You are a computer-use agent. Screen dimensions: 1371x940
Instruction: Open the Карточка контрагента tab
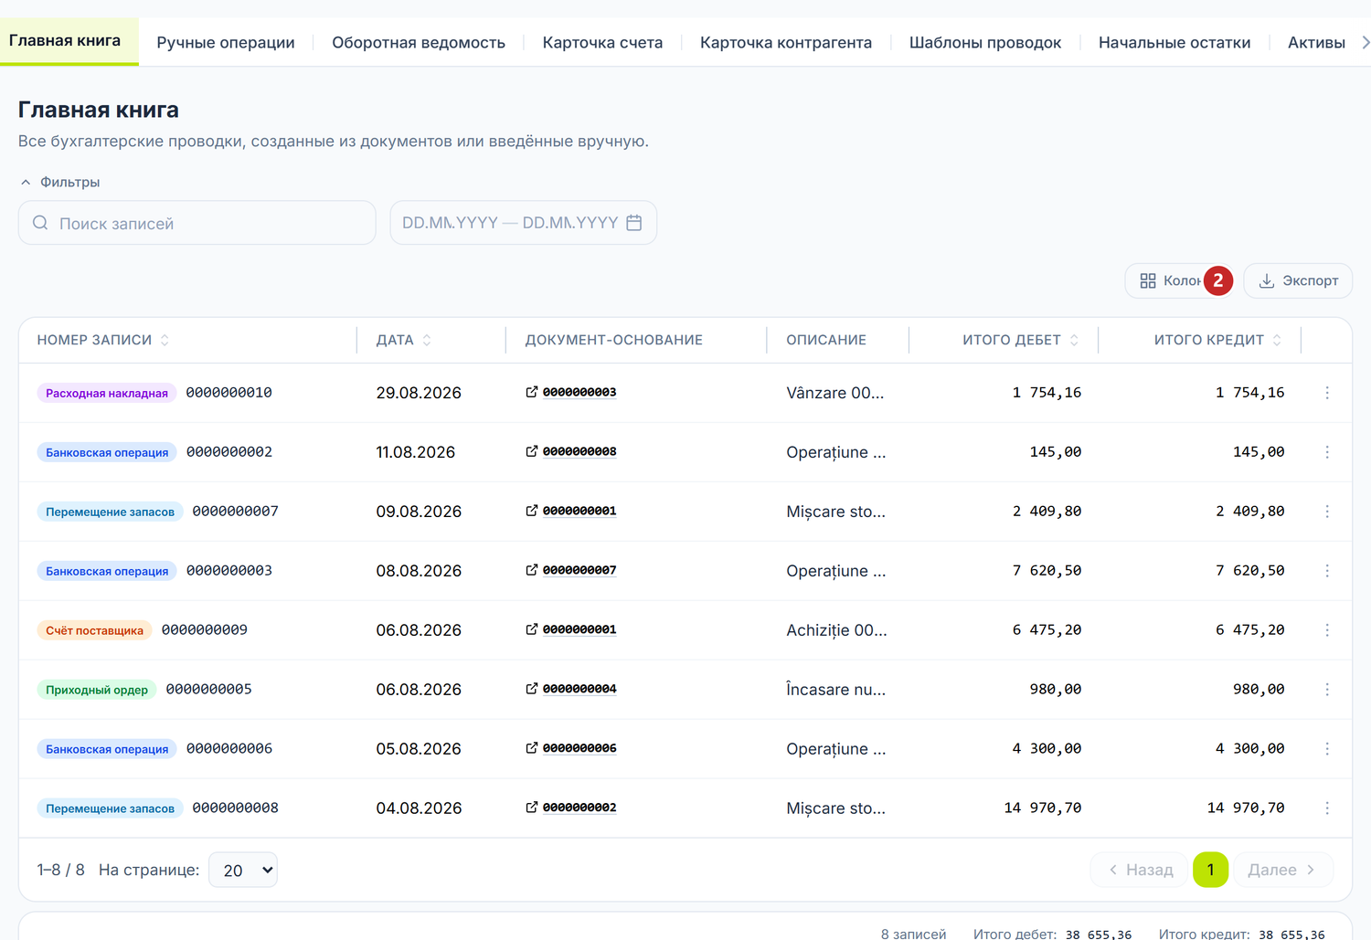coord(786,42)
